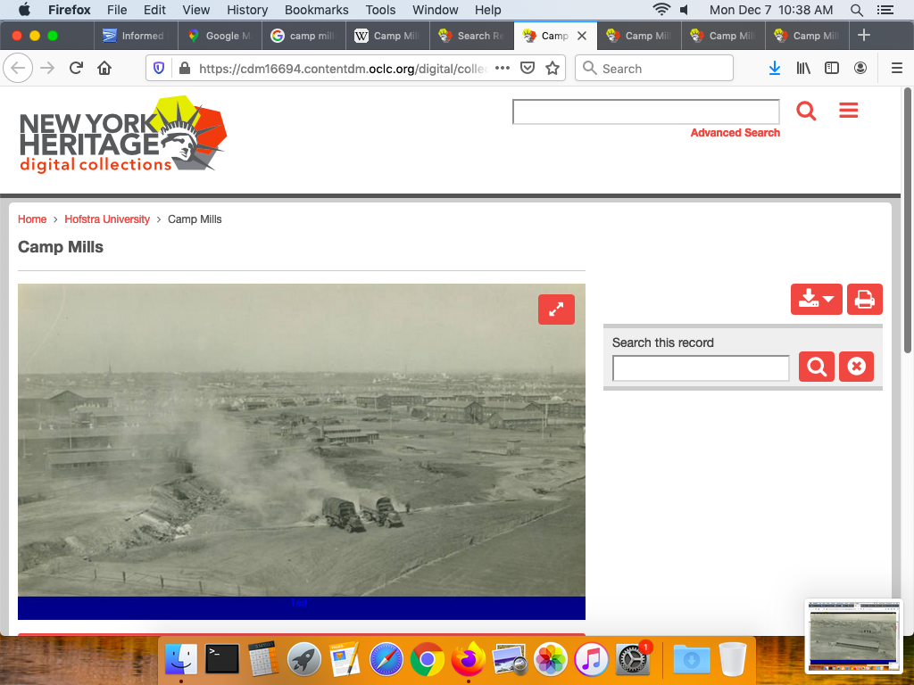Open the page actions ellipsis menu
The height and width of the screenshot is (685, 914).
point(503,69)
